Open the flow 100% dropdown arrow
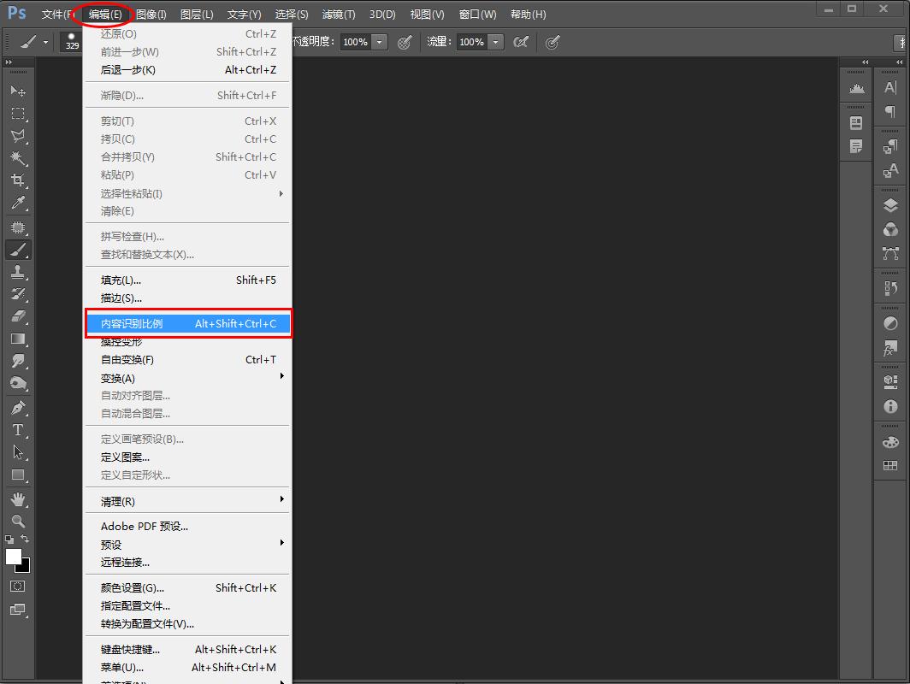This screenshot has height=684, width=910. [496, 42]
